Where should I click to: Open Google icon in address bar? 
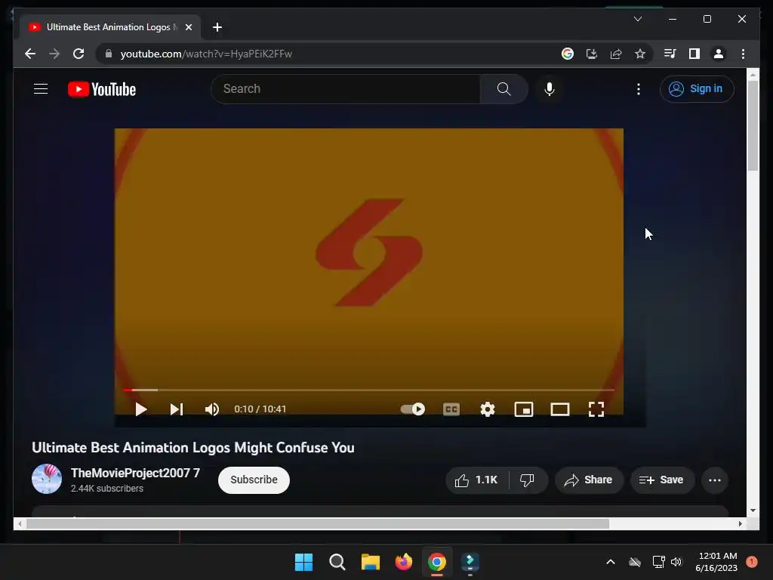568,54
